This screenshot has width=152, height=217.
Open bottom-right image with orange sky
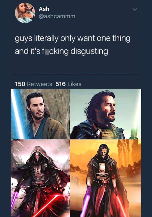pos(105,178)
